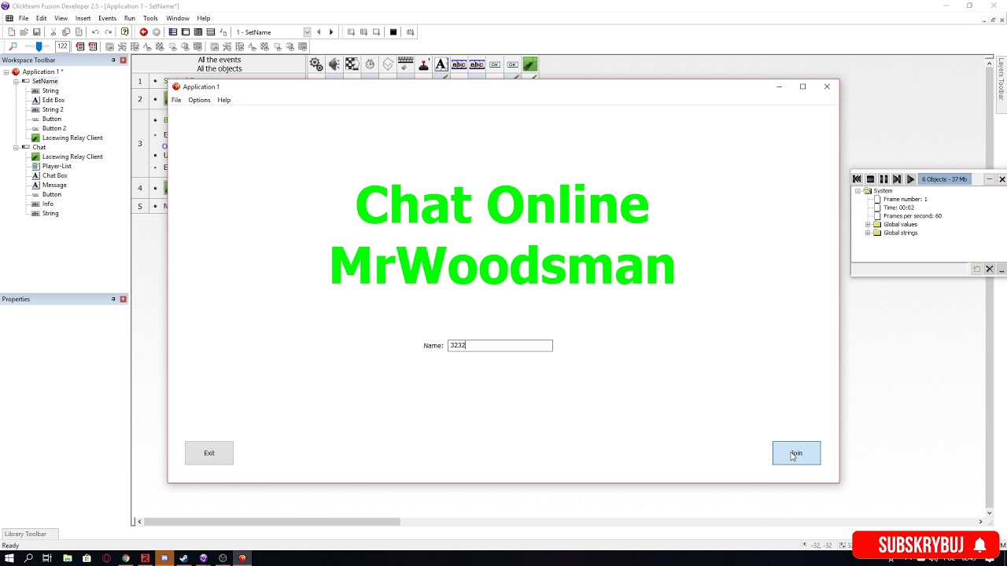
Task: Click the String object letter A icon
Action: (x=441, y=64)
